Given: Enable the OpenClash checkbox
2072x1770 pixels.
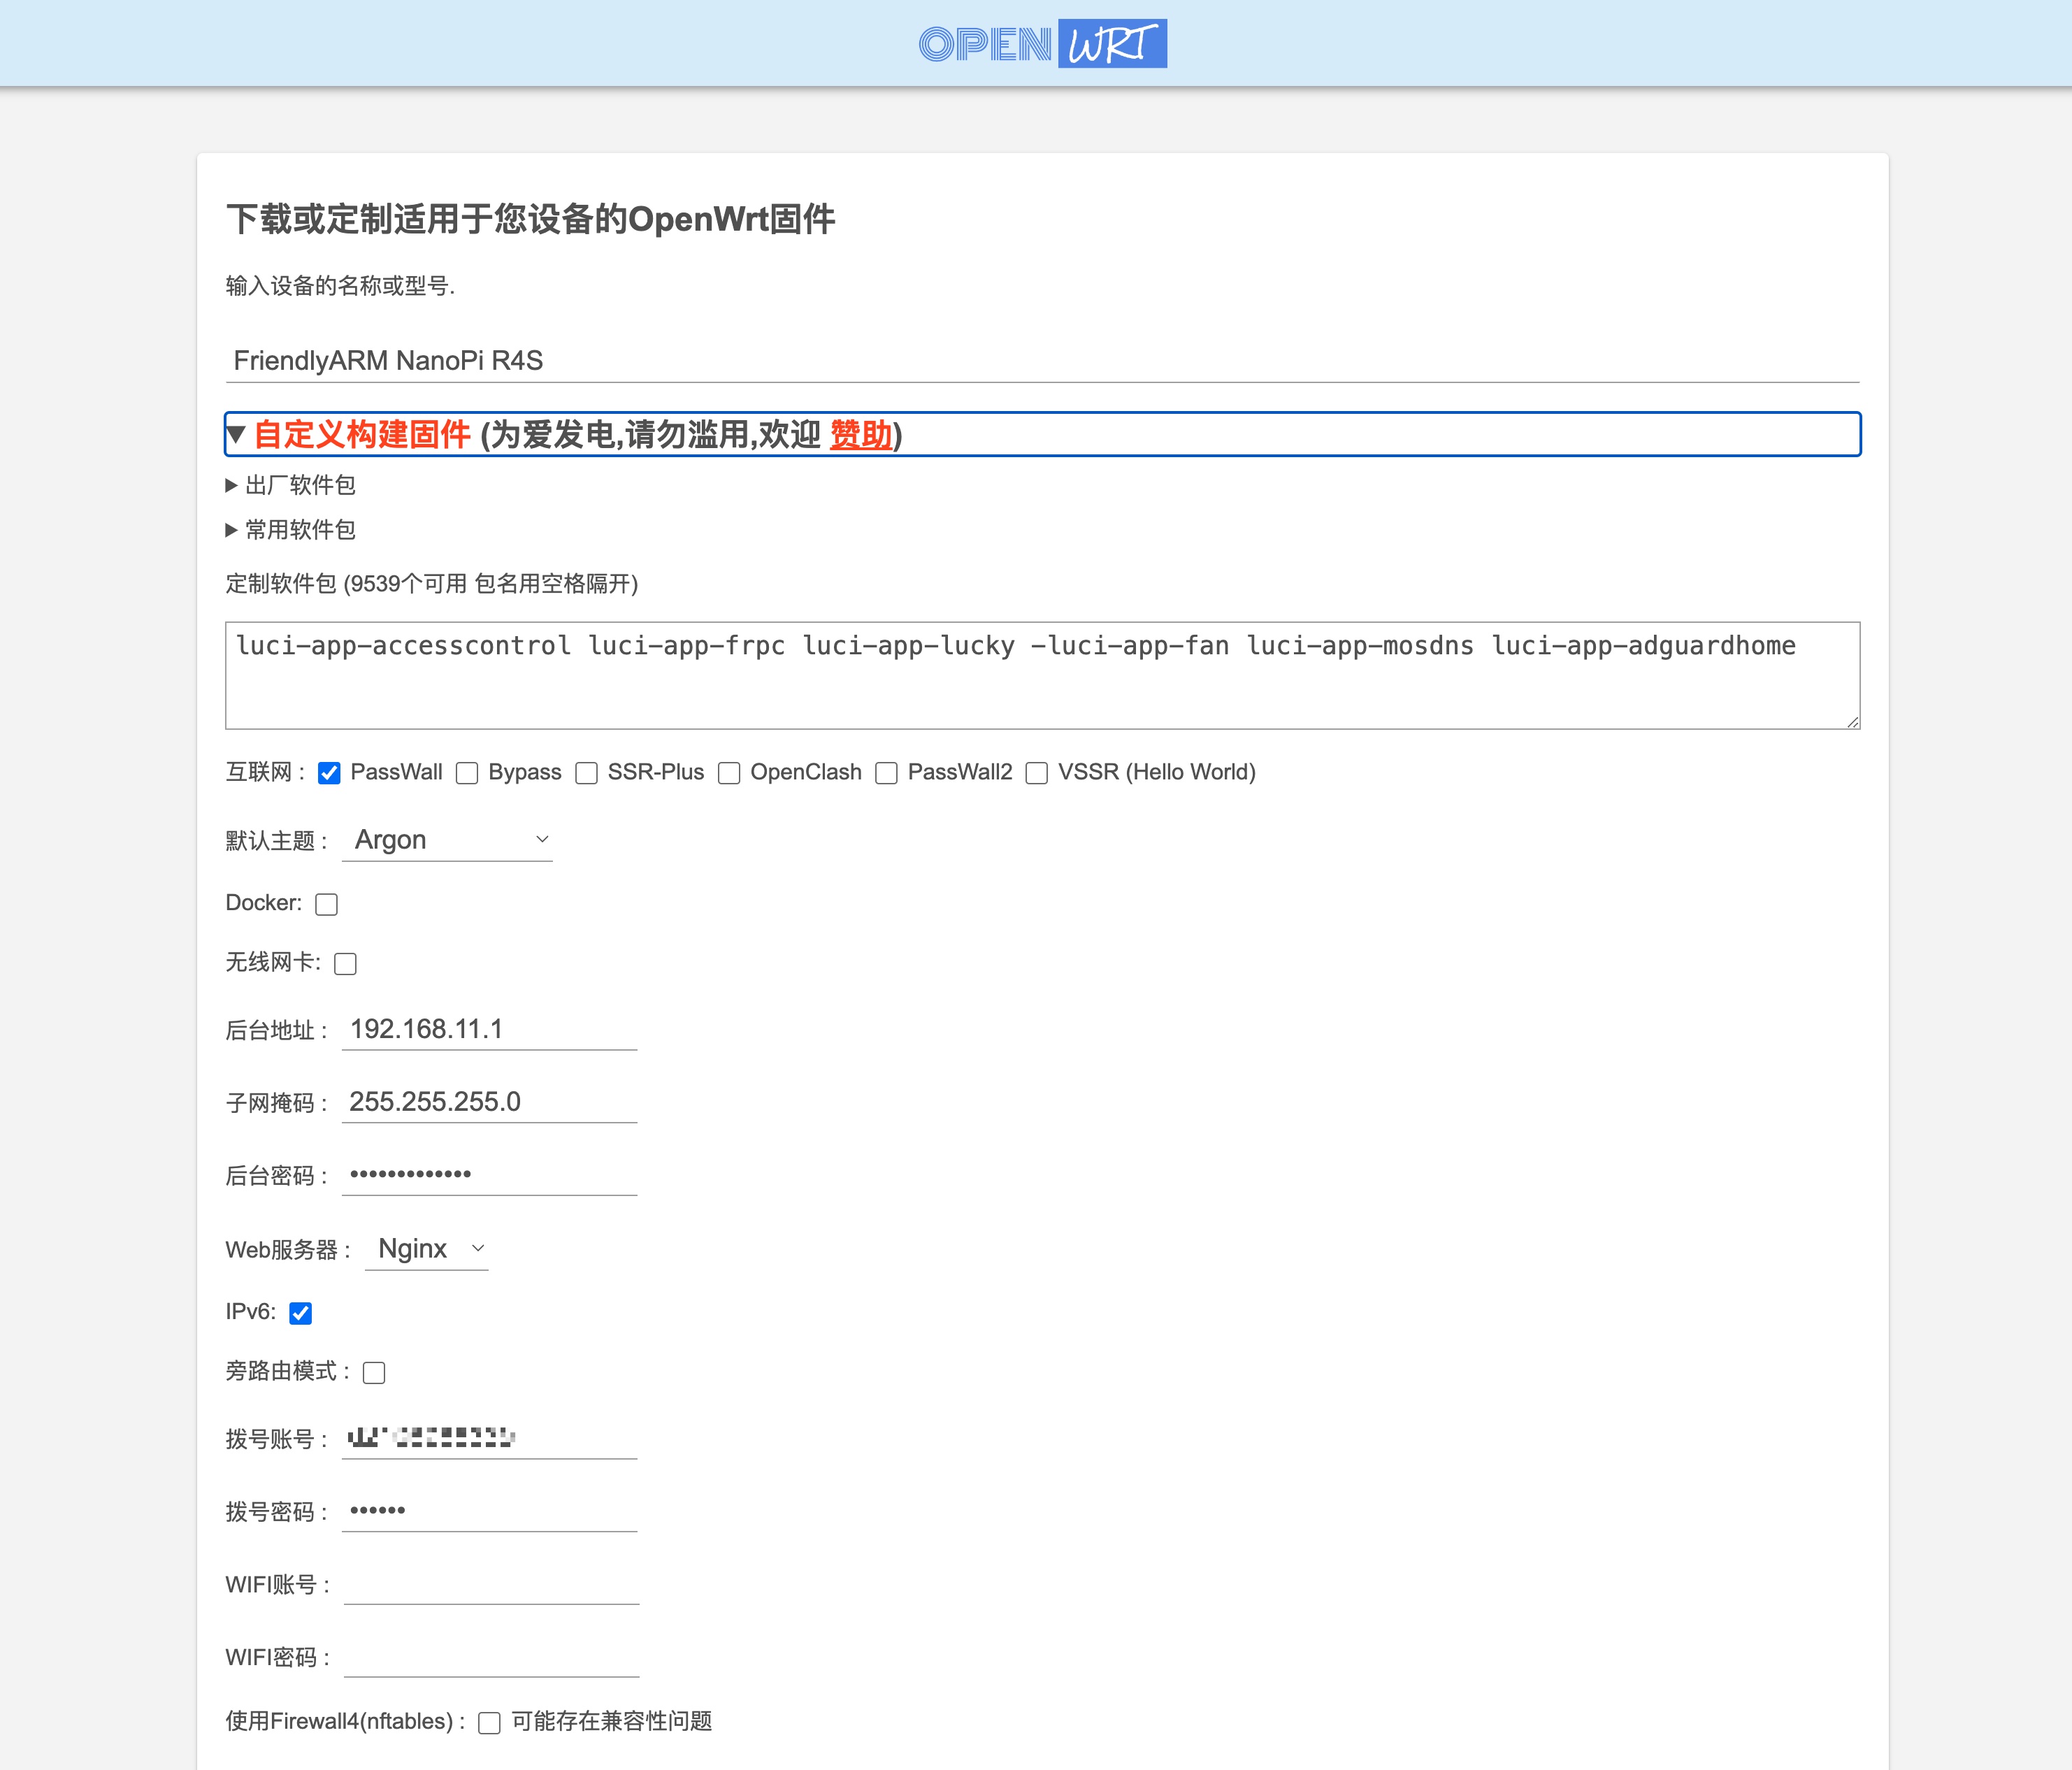Looking at the screenshot, I should click(x=729, y=773).
